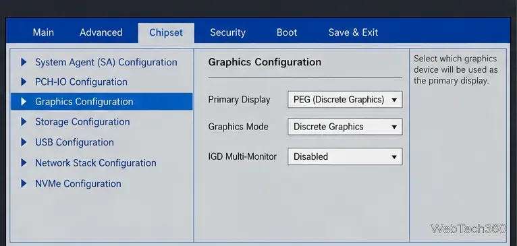Screen dimensions: 517x246
Task: Select Graphics Configuration menu entry
Action: [x=101, y=101]
